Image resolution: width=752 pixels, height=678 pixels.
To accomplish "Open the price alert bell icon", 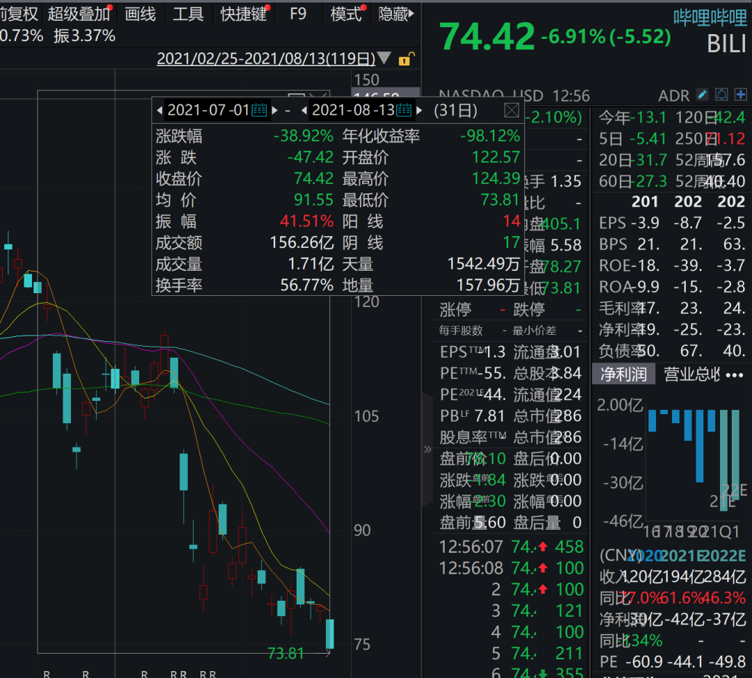I will point(721,95).
